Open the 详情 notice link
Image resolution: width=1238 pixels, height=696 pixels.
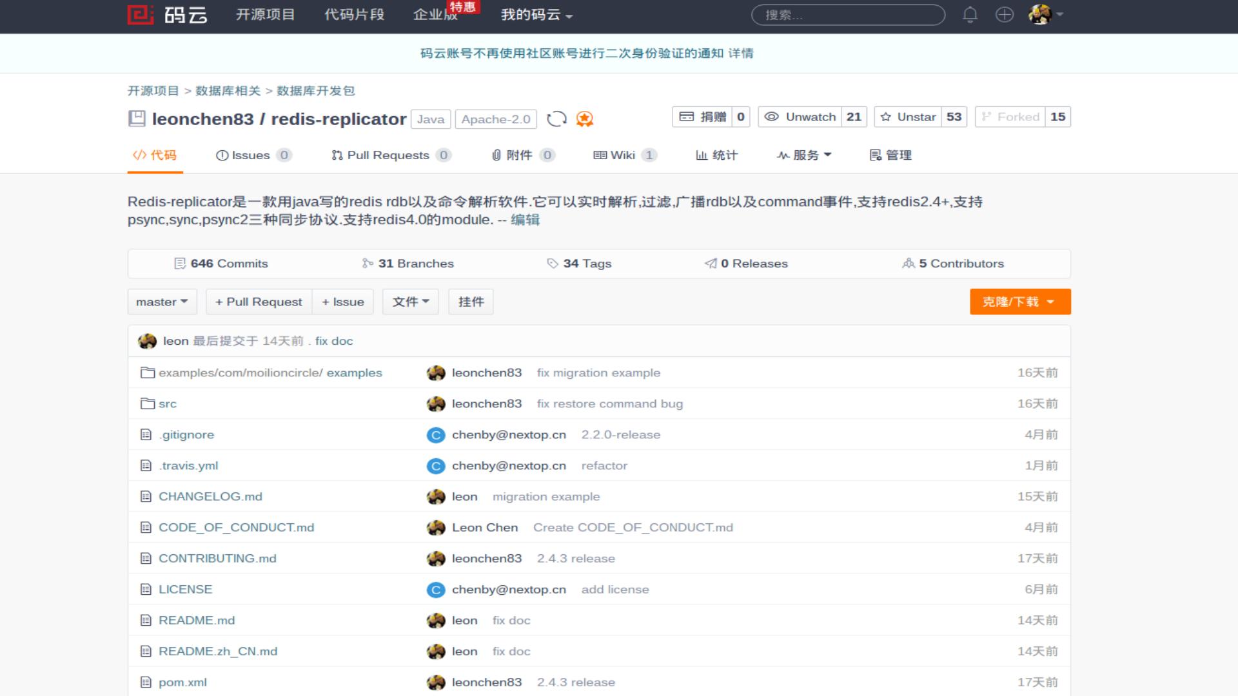pos(741,53)
